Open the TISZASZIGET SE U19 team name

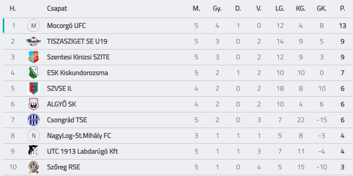(x=77, y=41)
